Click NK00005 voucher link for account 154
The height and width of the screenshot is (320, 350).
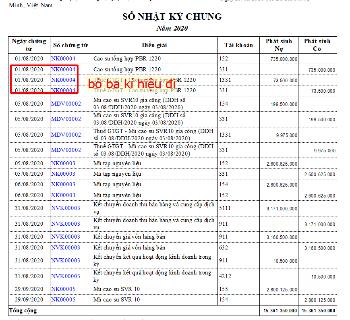[63, 300]
